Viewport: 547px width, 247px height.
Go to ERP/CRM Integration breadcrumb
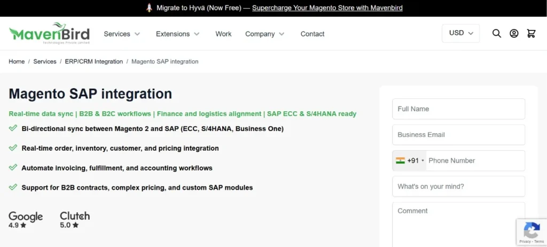94,61
